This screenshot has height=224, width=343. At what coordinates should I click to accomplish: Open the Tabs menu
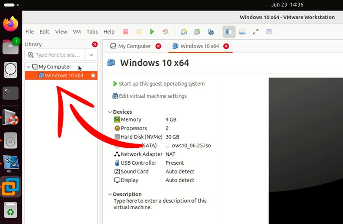(x=92, y=32)
